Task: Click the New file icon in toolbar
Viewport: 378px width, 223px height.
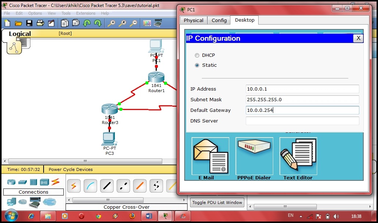Action: coord(7,23)
